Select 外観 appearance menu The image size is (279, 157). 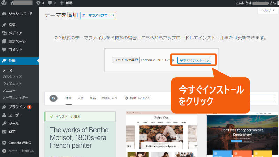(x=20, y=61)
